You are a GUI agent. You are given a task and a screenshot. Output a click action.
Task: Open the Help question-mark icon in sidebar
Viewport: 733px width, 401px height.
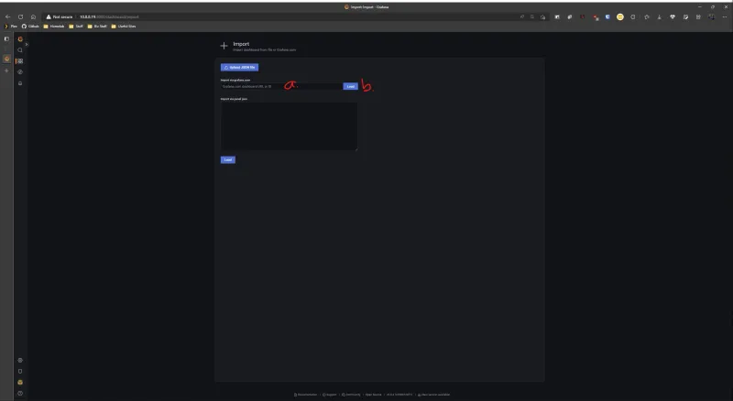tap(20, 394)
